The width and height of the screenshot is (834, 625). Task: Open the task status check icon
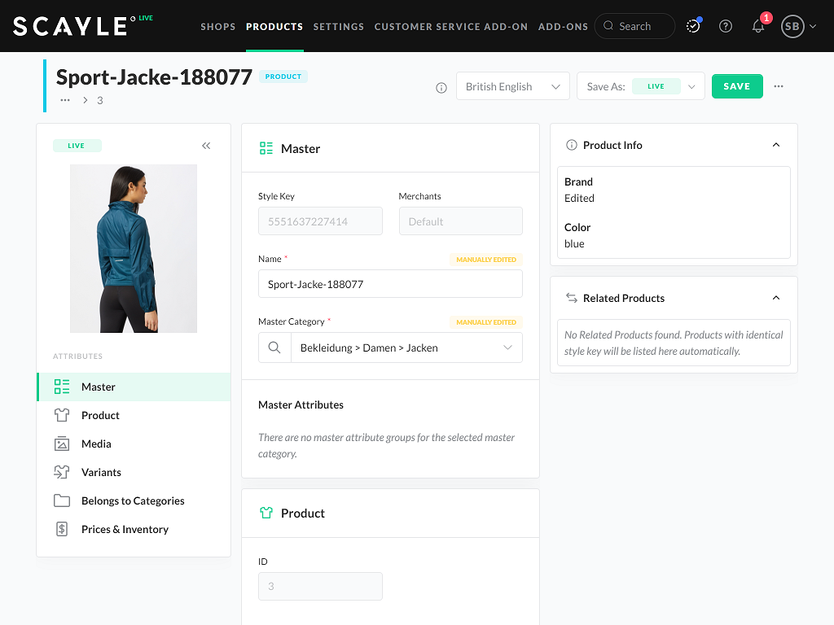coord(691,26)
